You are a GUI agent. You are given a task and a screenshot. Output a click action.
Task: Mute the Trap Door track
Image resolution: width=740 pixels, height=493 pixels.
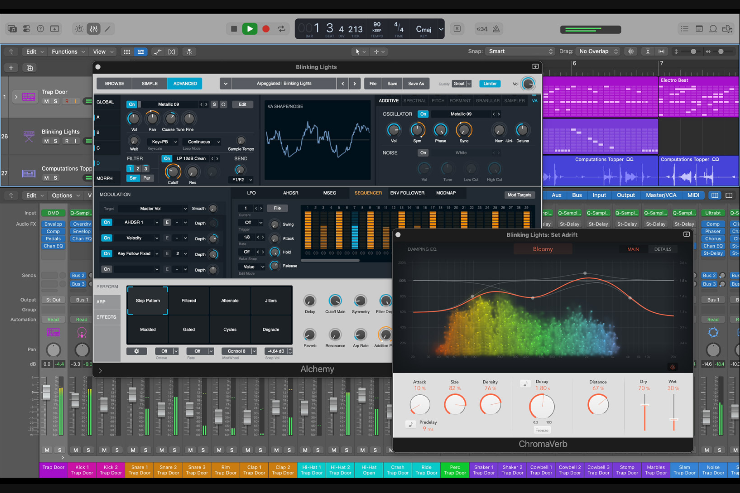(x=47, y=101)
